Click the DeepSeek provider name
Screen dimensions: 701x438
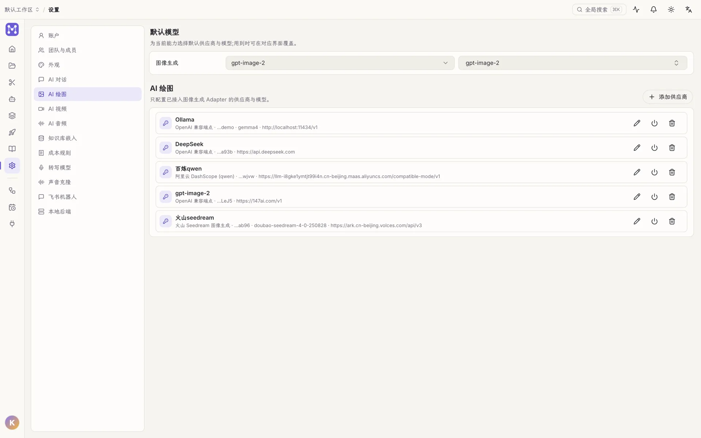(189, 144)
